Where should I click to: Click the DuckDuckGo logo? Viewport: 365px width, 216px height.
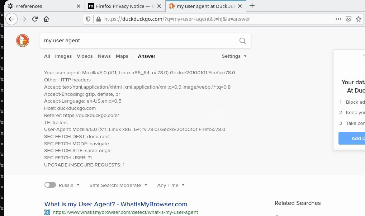tap(23, 41)
